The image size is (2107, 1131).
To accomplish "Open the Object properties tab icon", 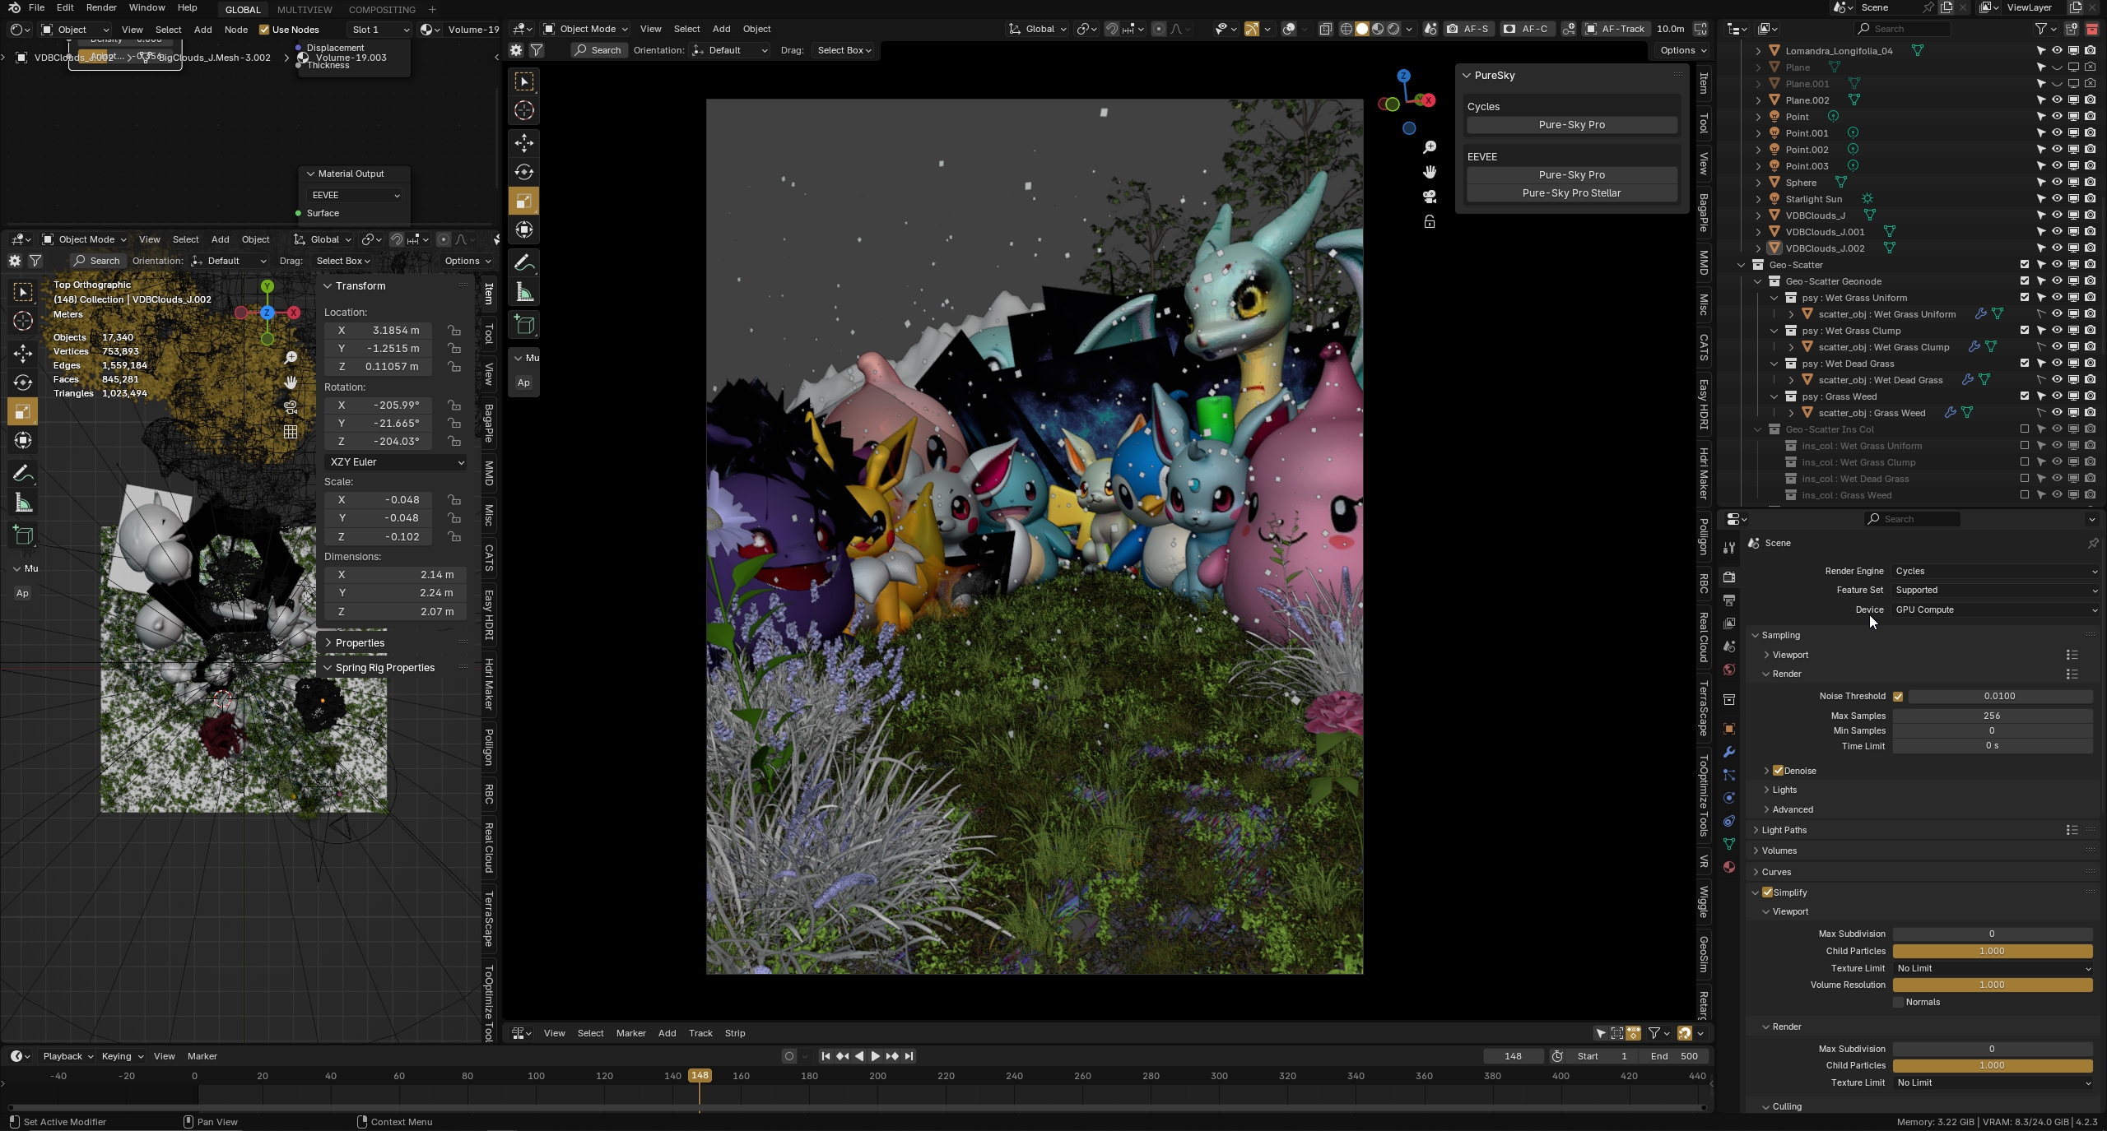I will 1729,729.
